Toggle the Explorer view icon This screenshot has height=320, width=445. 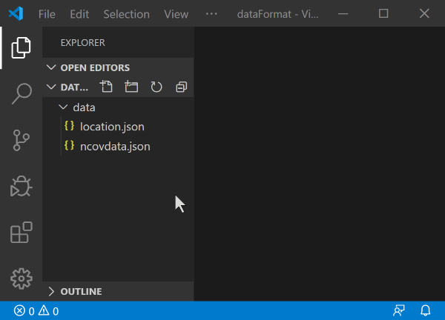(x=22, y=47)
